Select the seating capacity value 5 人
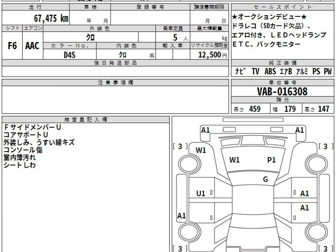Image resolution: width=336 pixels, height=252 pixels. (180, 37)
